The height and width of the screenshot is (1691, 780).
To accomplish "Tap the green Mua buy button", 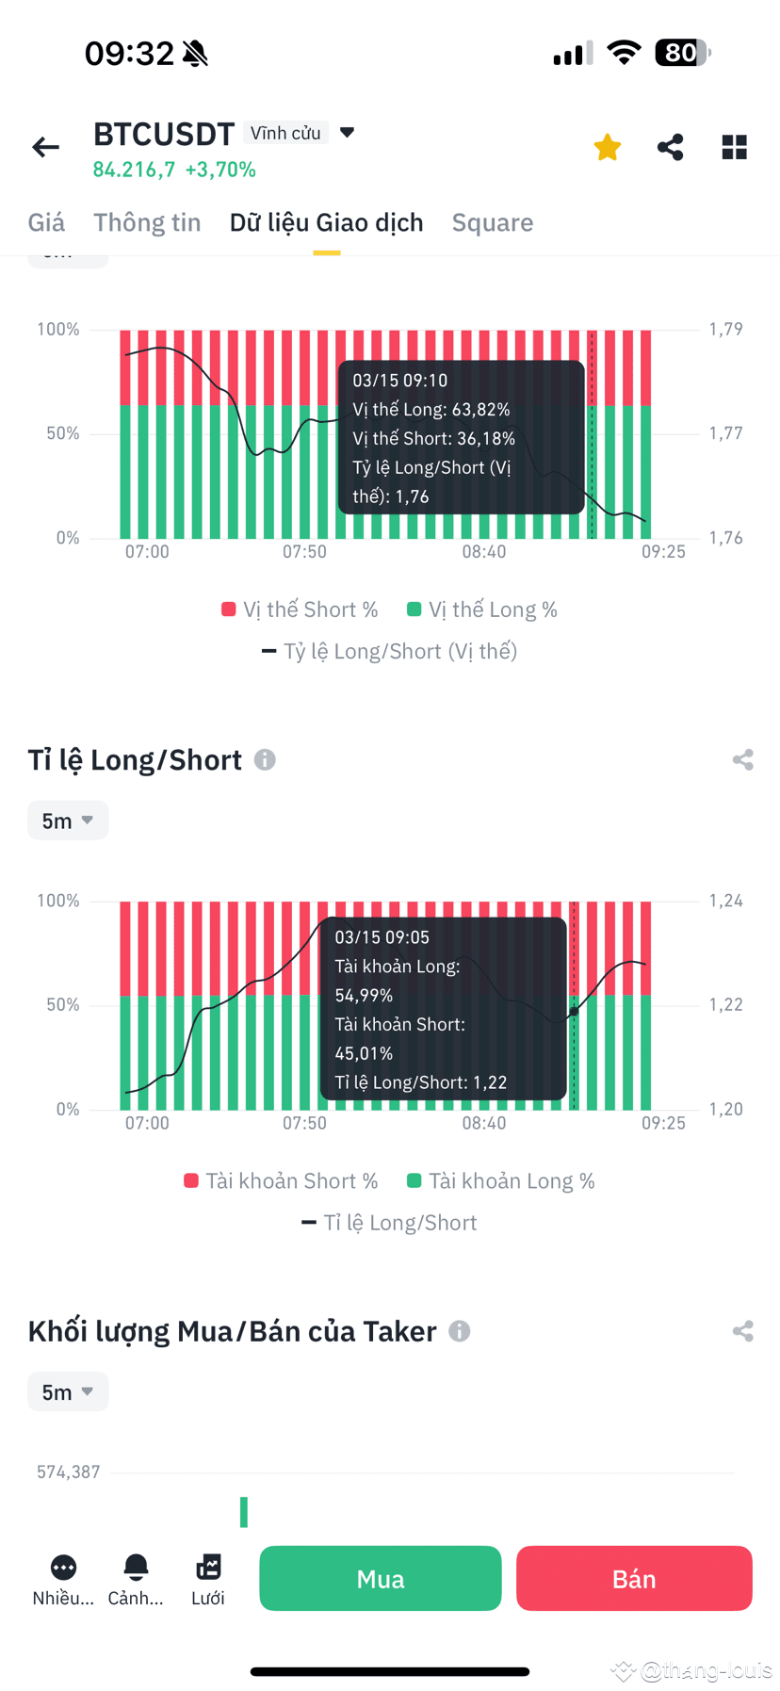I will [x=380, y=1578].
